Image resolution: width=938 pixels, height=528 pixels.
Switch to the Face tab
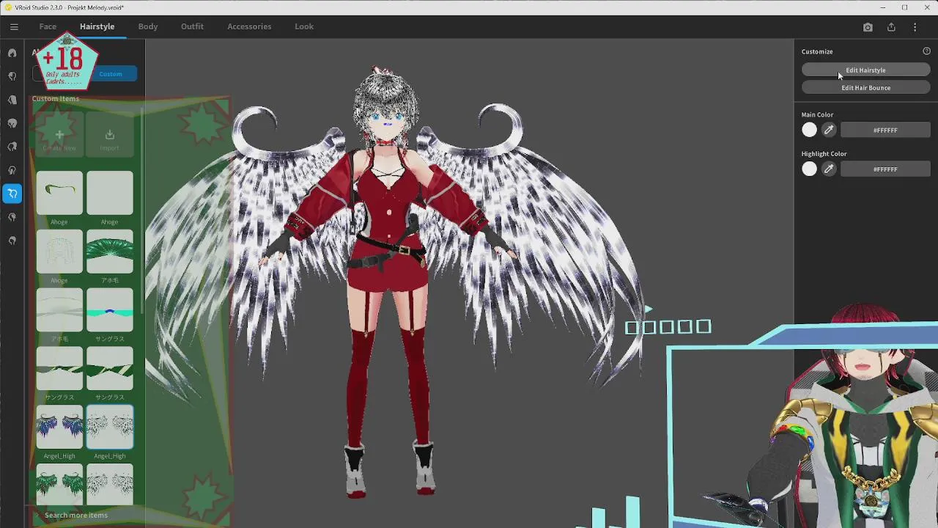click(48, 26)
